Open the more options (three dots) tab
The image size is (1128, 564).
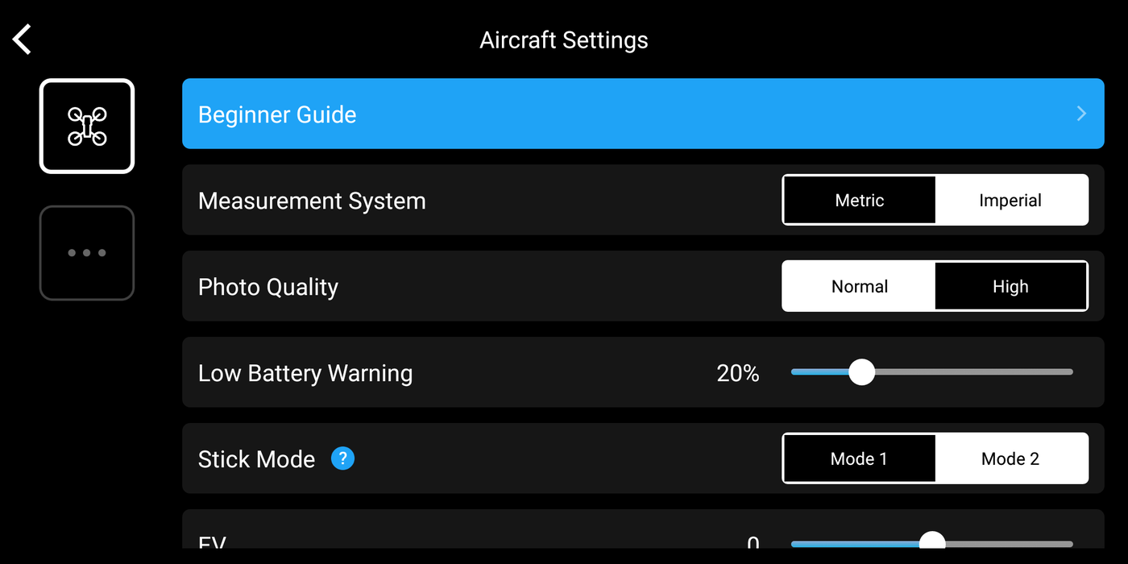87,253
